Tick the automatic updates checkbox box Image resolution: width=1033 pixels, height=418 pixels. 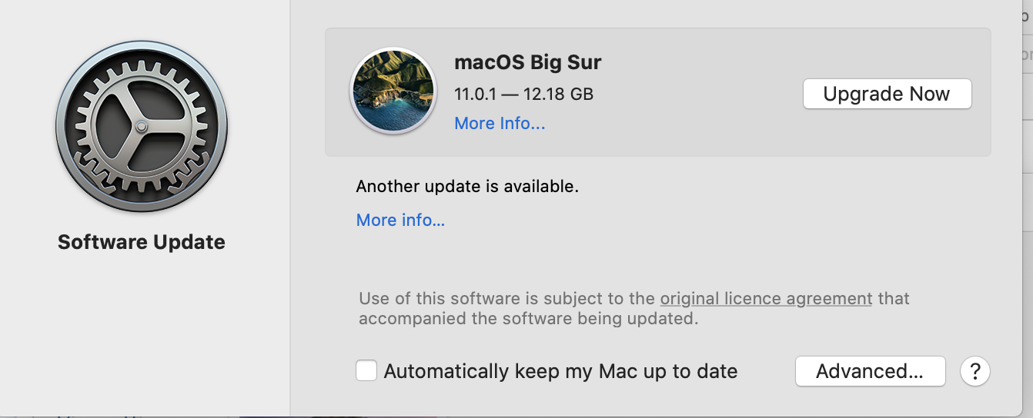(366, 371)
